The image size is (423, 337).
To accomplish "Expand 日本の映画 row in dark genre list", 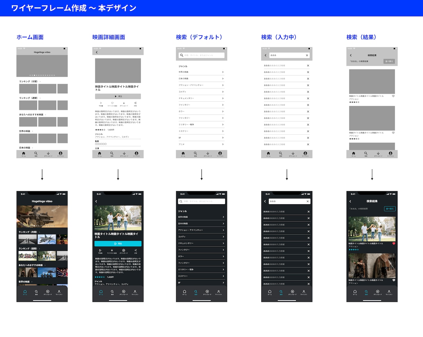I will (x=201, y=224).
